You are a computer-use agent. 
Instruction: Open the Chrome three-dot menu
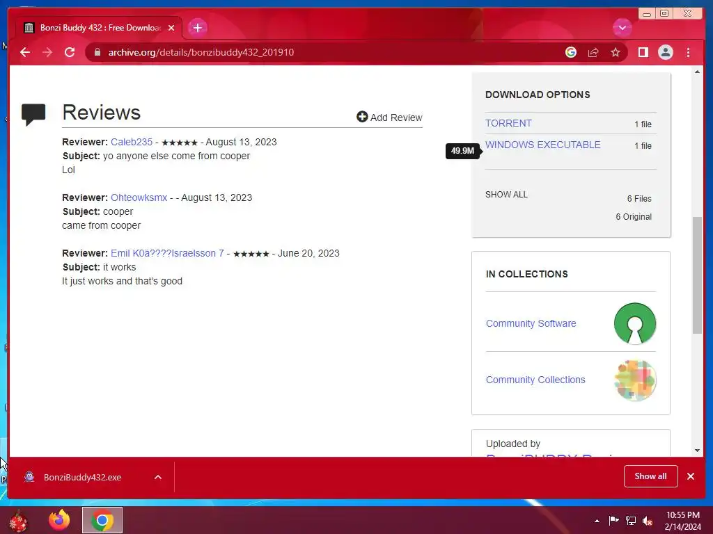coord(688,52)
